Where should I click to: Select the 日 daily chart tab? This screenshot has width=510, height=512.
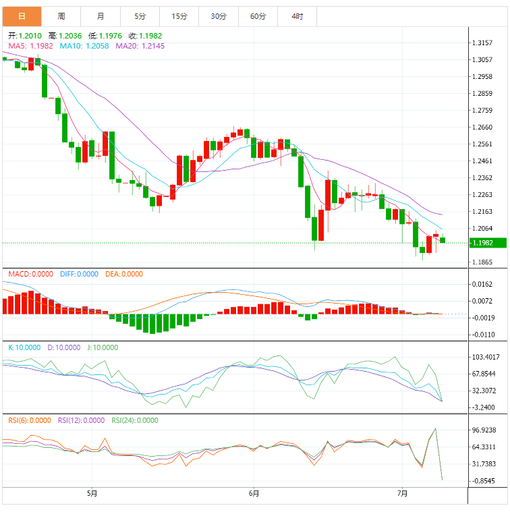point(22,16)
